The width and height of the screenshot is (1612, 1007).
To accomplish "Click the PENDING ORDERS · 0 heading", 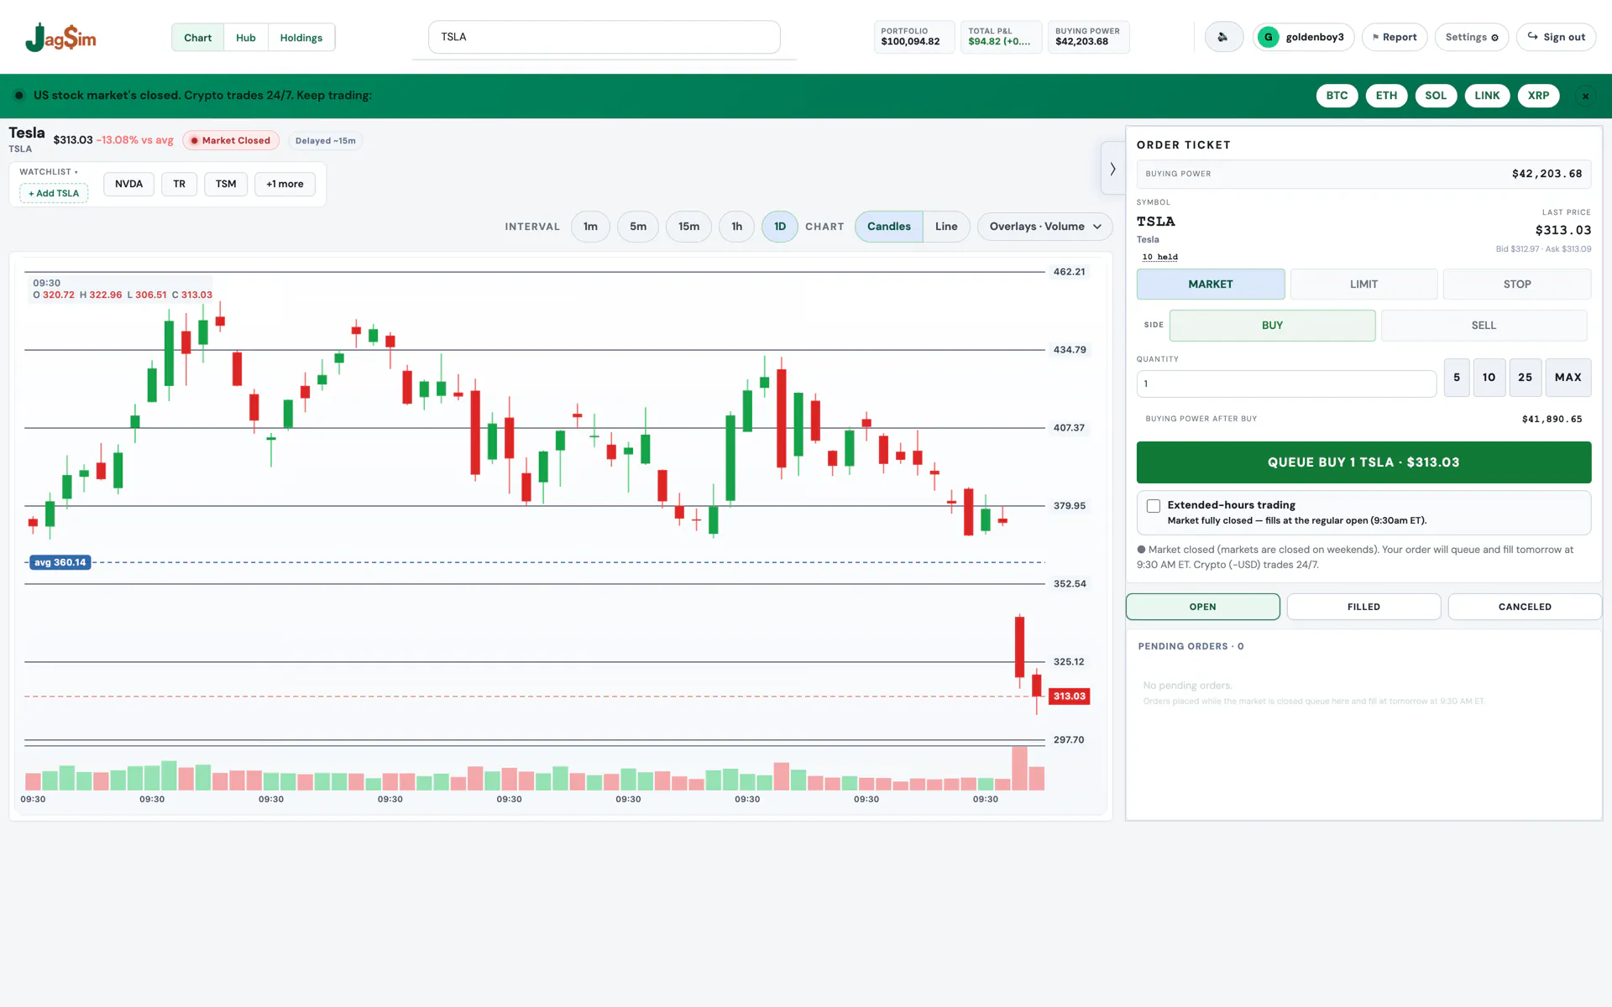I will pos(1191,646).
